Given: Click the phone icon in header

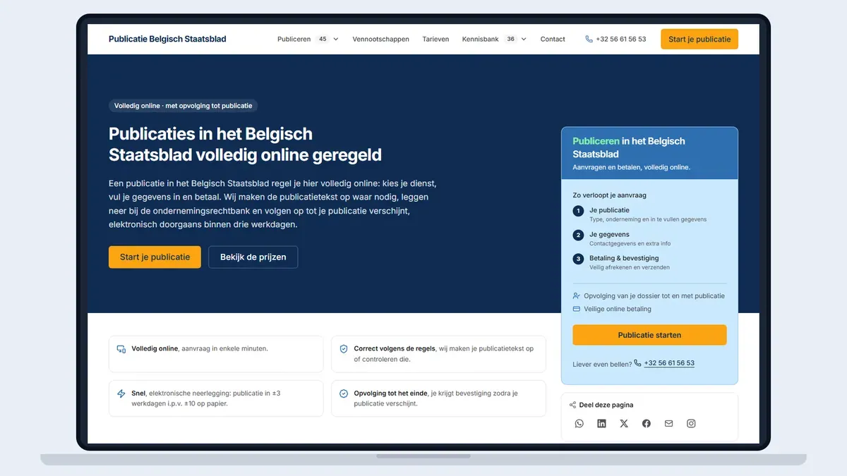Looking at the screenshot, I should (589, 39).
